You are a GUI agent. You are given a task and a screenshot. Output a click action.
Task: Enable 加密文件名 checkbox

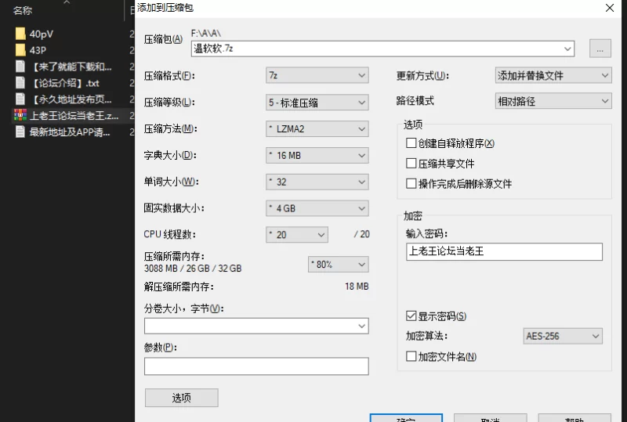pyautogui.click(x=411, y=356)
